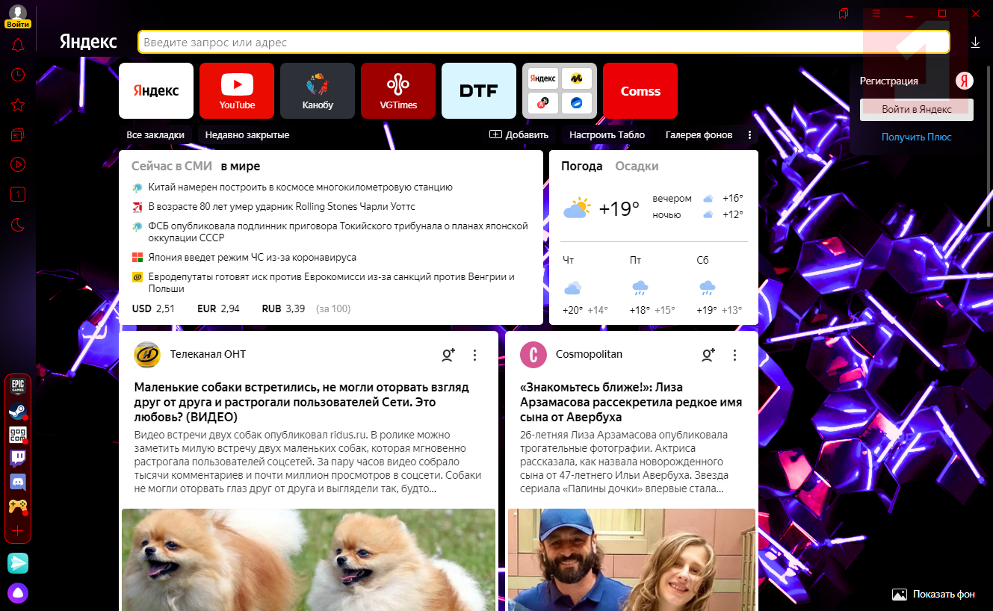Viewport: 993px width, 611px height.
Task: Open the YouTube tile
Action: point(237,90)
